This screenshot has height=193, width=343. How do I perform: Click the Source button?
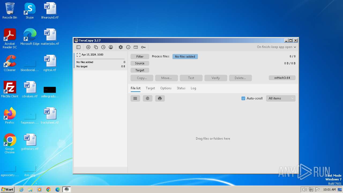pyautogui.click(x=140, y=63)
